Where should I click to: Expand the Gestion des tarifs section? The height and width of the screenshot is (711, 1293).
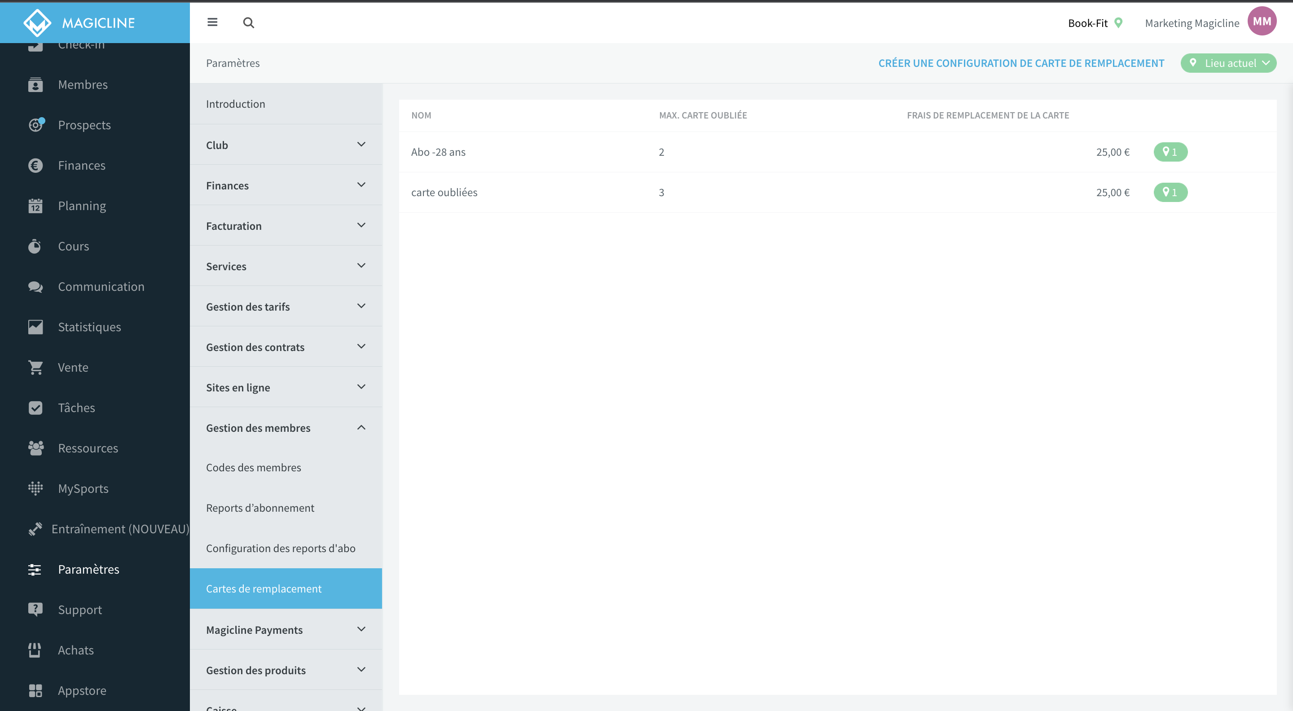(x=286, y=307)
